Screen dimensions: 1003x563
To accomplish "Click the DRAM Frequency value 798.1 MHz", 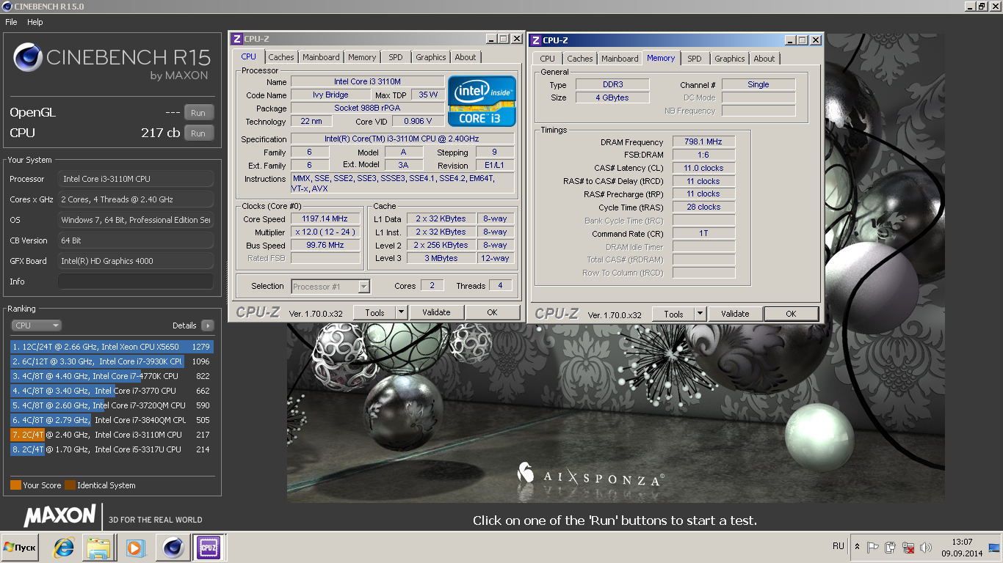I will [x=703, y=142].
